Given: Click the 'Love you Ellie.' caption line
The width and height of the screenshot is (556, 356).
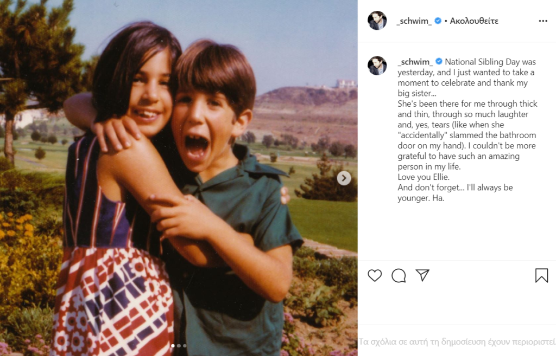Looking at the screenshot, I should [x=424, y=177].
